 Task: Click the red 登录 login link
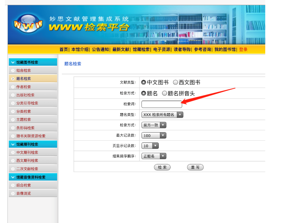(x=243, y=49)
